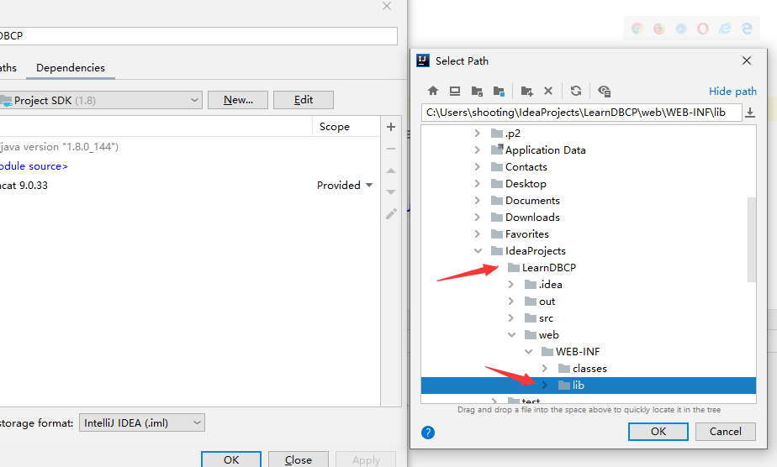Collapse the IdeaProjects folder
Image resolution: width=777 pixels, height=467 pixels.
[478, 251]
